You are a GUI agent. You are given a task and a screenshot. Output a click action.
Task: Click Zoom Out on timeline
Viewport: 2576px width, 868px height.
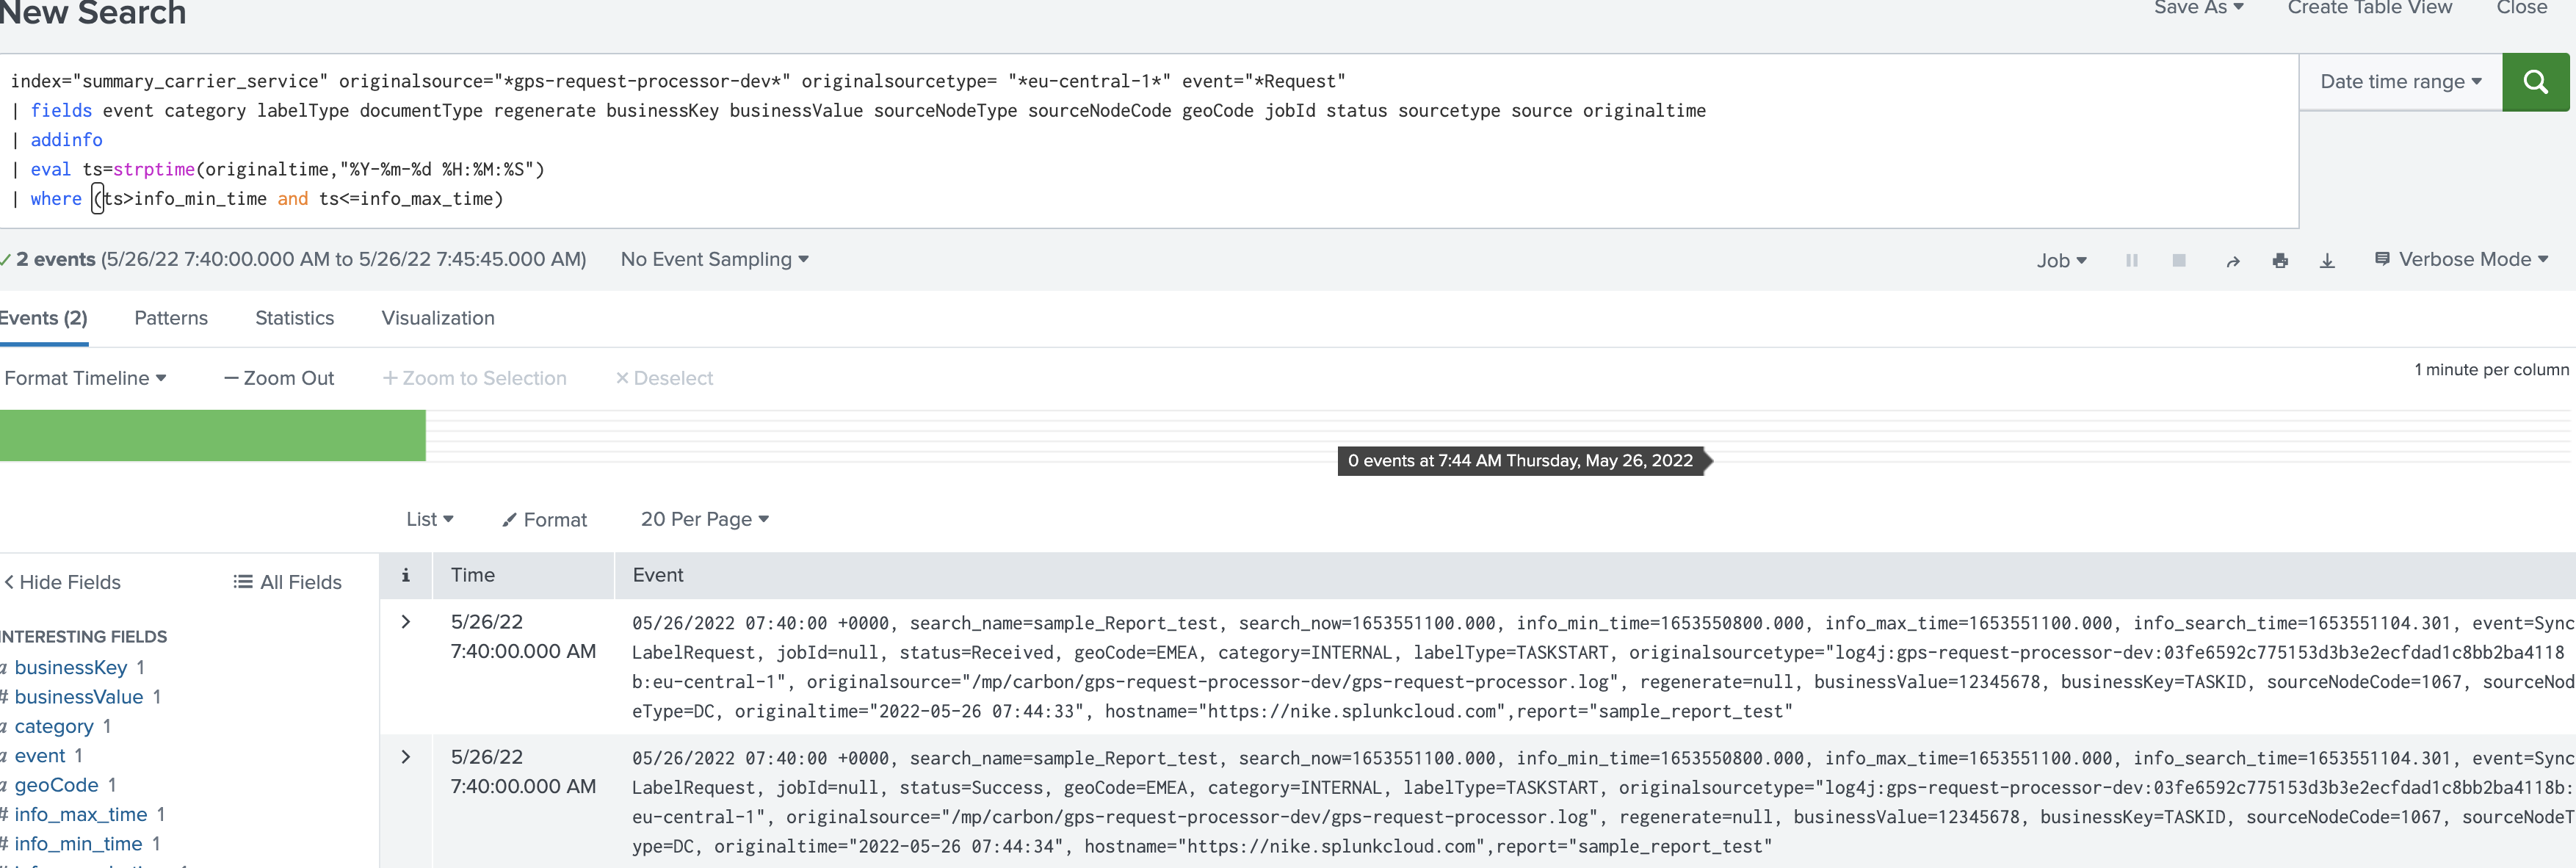pyautogui.click(x=279, y=378)
